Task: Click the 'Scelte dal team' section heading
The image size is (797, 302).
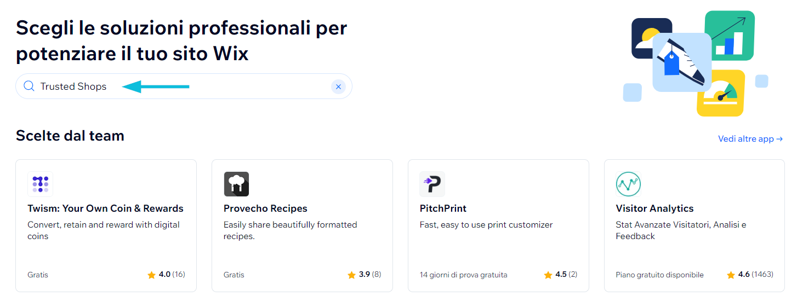Action: click(70, 136)
